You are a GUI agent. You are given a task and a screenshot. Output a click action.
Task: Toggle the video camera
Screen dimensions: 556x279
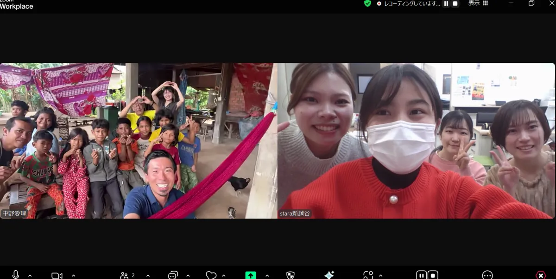[x=57, y=275]
